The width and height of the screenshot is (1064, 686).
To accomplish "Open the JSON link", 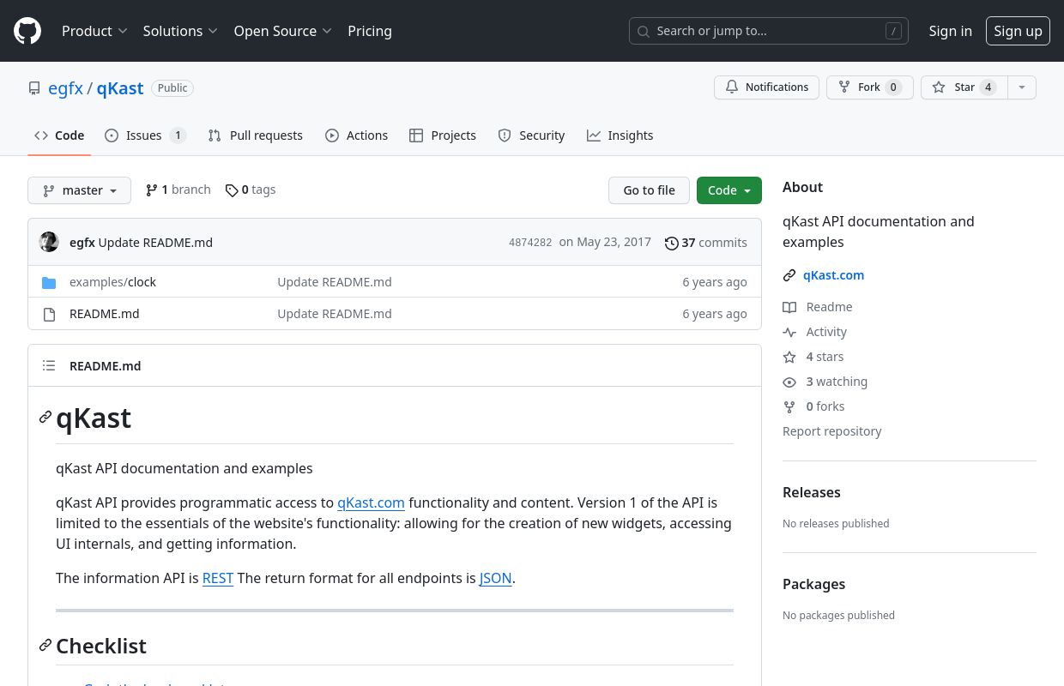I will (495, 578).
